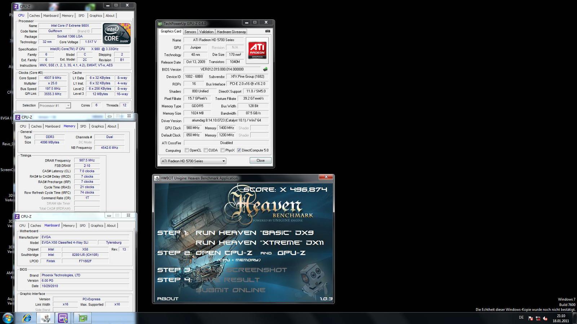The width and height of the screenshot is (577, 324).
Task: Click the Core Speed 4937.9 MHz value
Action: click(x=53, y=78)
